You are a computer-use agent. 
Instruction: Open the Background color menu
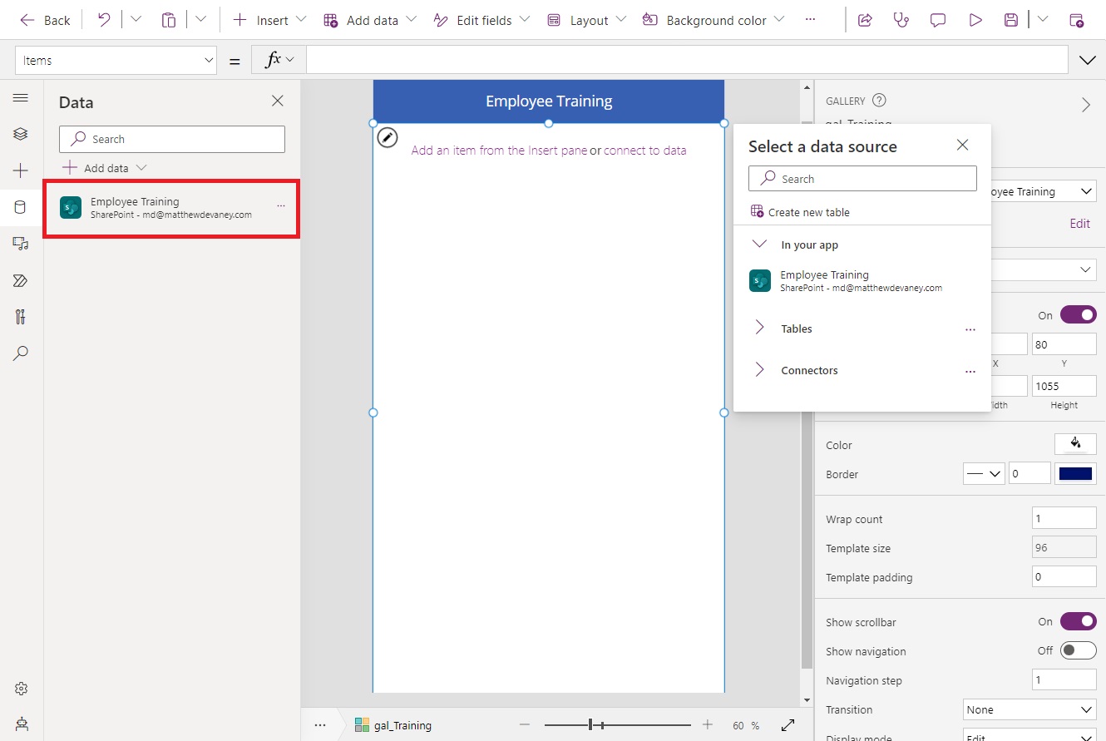click(713, 19)
